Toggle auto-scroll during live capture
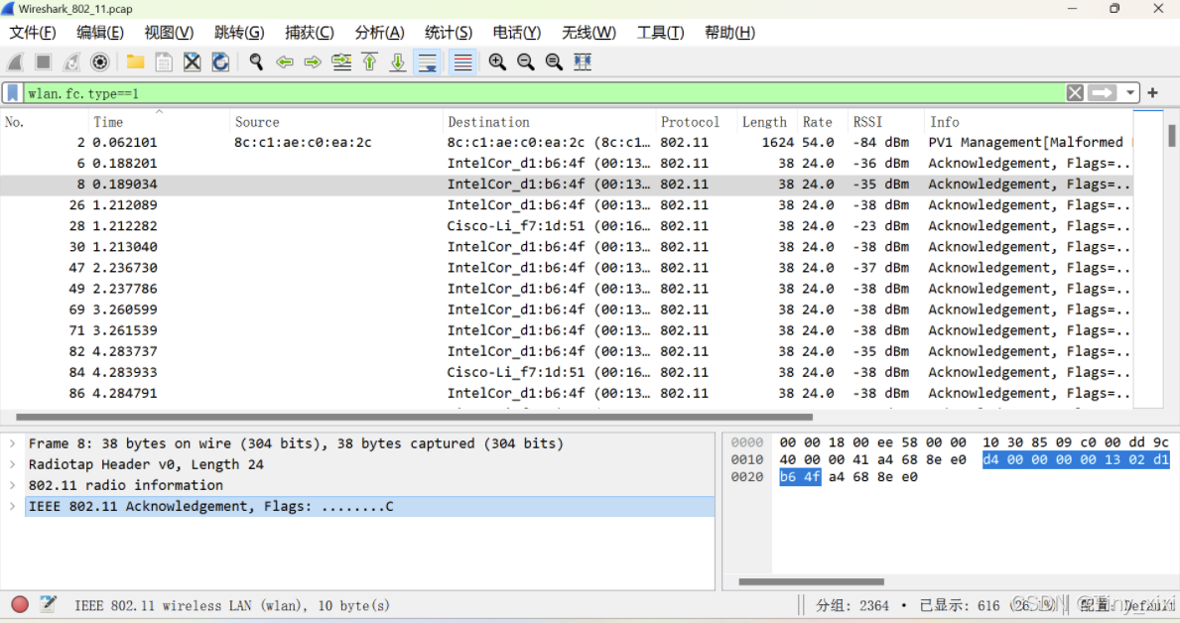1180x623 pixels. coord(428,62)
